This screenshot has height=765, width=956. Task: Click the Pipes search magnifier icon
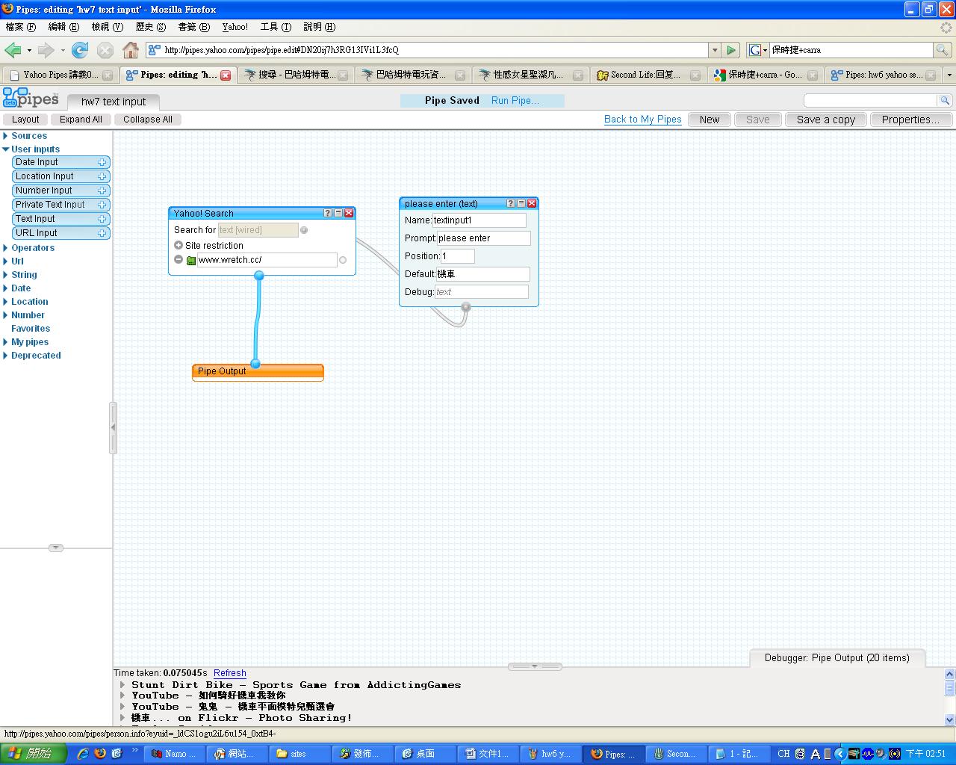pos(945,100)
